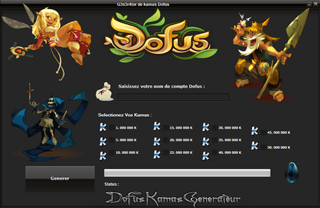The width and height of the screenshot is (320, 208).
Task: Click the K icon beside 35.000 000 K
Action: [x=205, y=141]
